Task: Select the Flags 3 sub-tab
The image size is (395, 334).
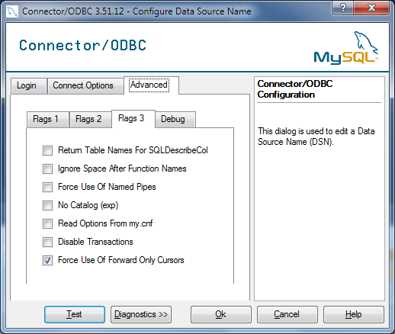Action: pyautogui.click(x=133, y=118)
